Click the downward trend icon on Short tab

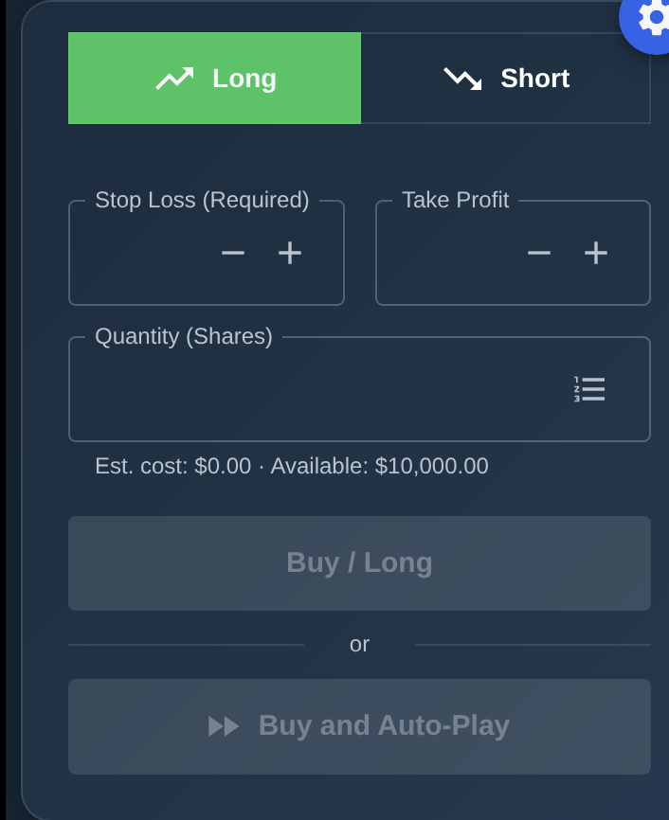463,79
